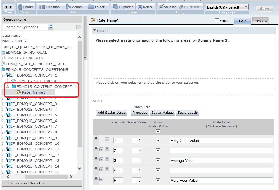Viewport: 279px width, 190px height.
Task: Open the Add Action dropdown
Action: coord(75,7)
